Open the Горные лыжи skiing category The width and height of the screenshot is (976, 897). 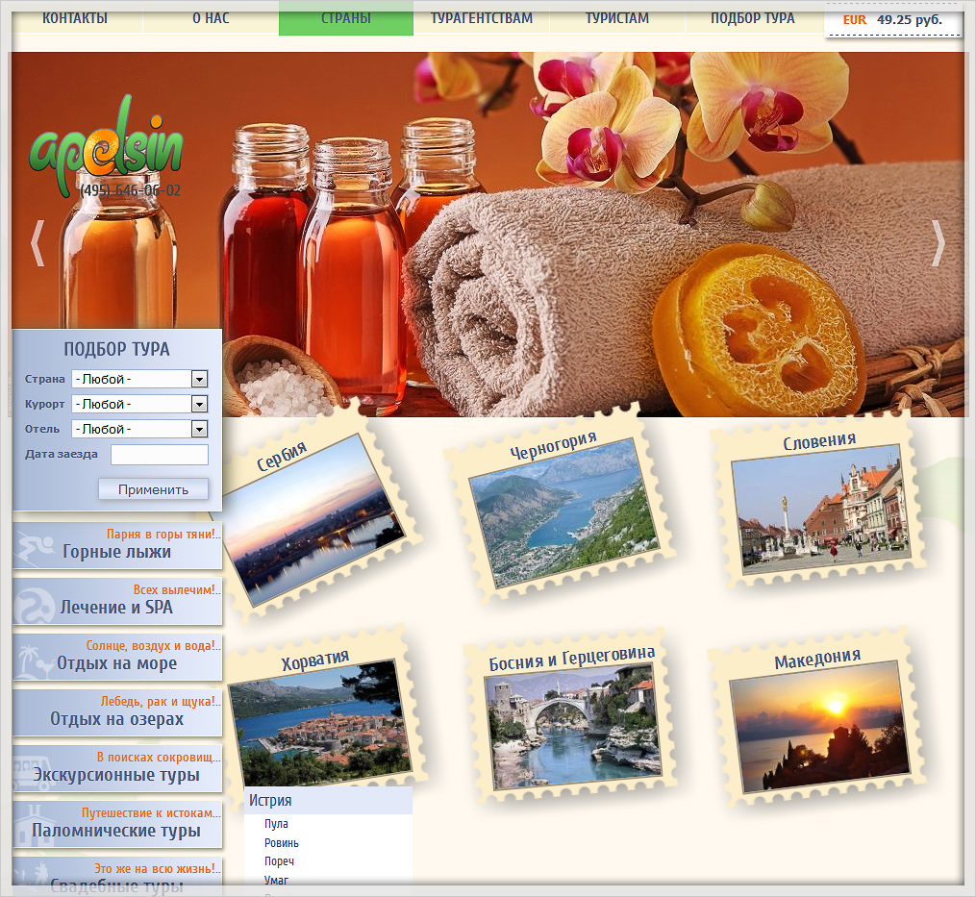[x=117, y=545]
